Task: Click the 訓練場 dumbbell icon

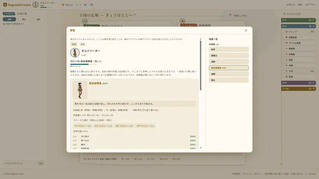Action: [287, 49]
